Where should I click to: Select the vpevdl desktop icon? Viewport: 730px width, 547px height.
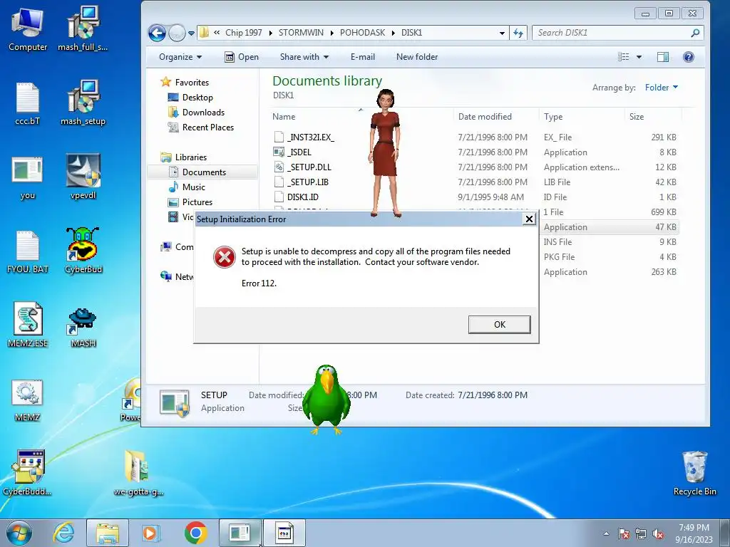83,177
